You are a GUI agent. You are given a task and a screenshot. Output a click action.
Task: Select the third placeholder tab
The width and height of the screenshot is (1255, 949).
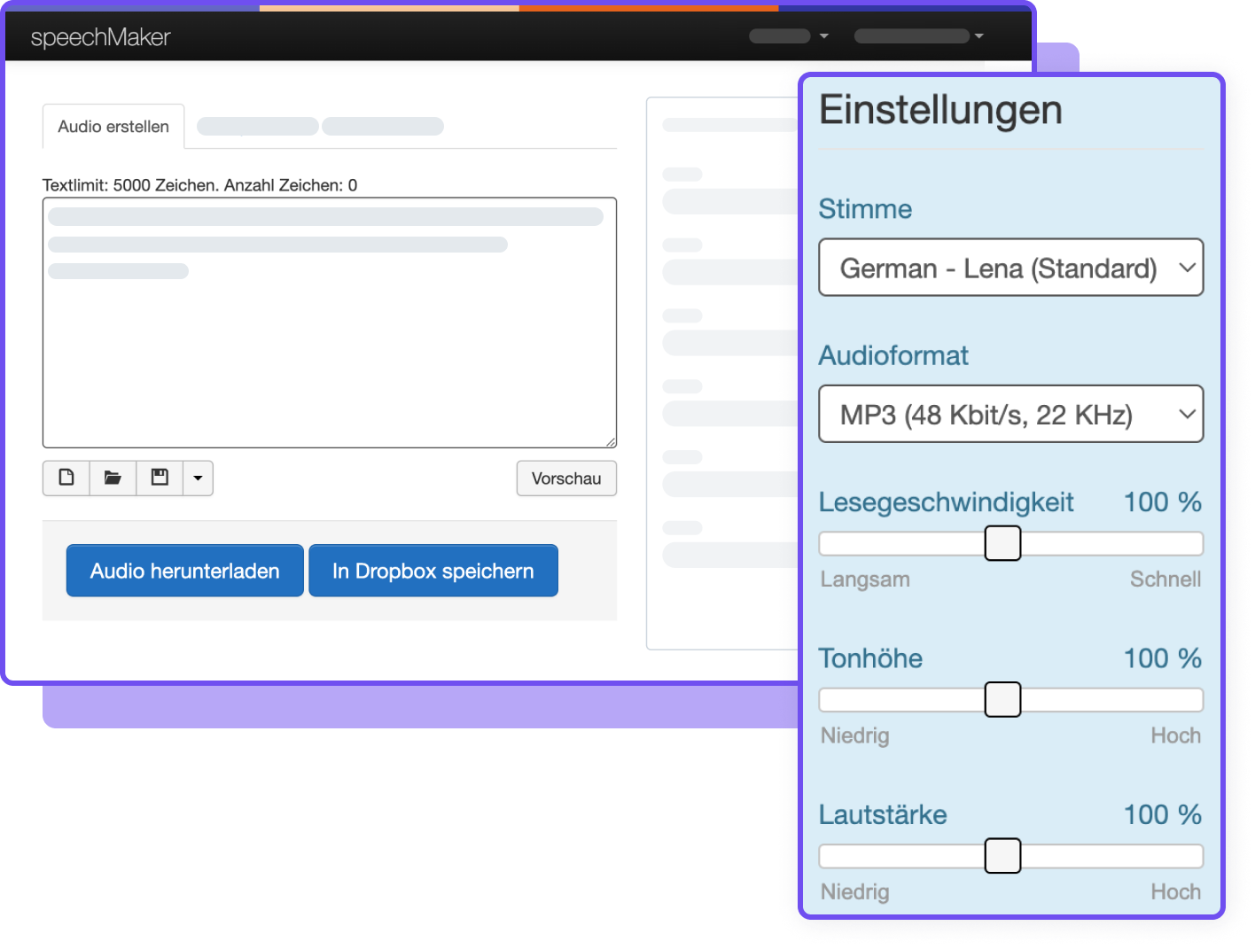383,127
